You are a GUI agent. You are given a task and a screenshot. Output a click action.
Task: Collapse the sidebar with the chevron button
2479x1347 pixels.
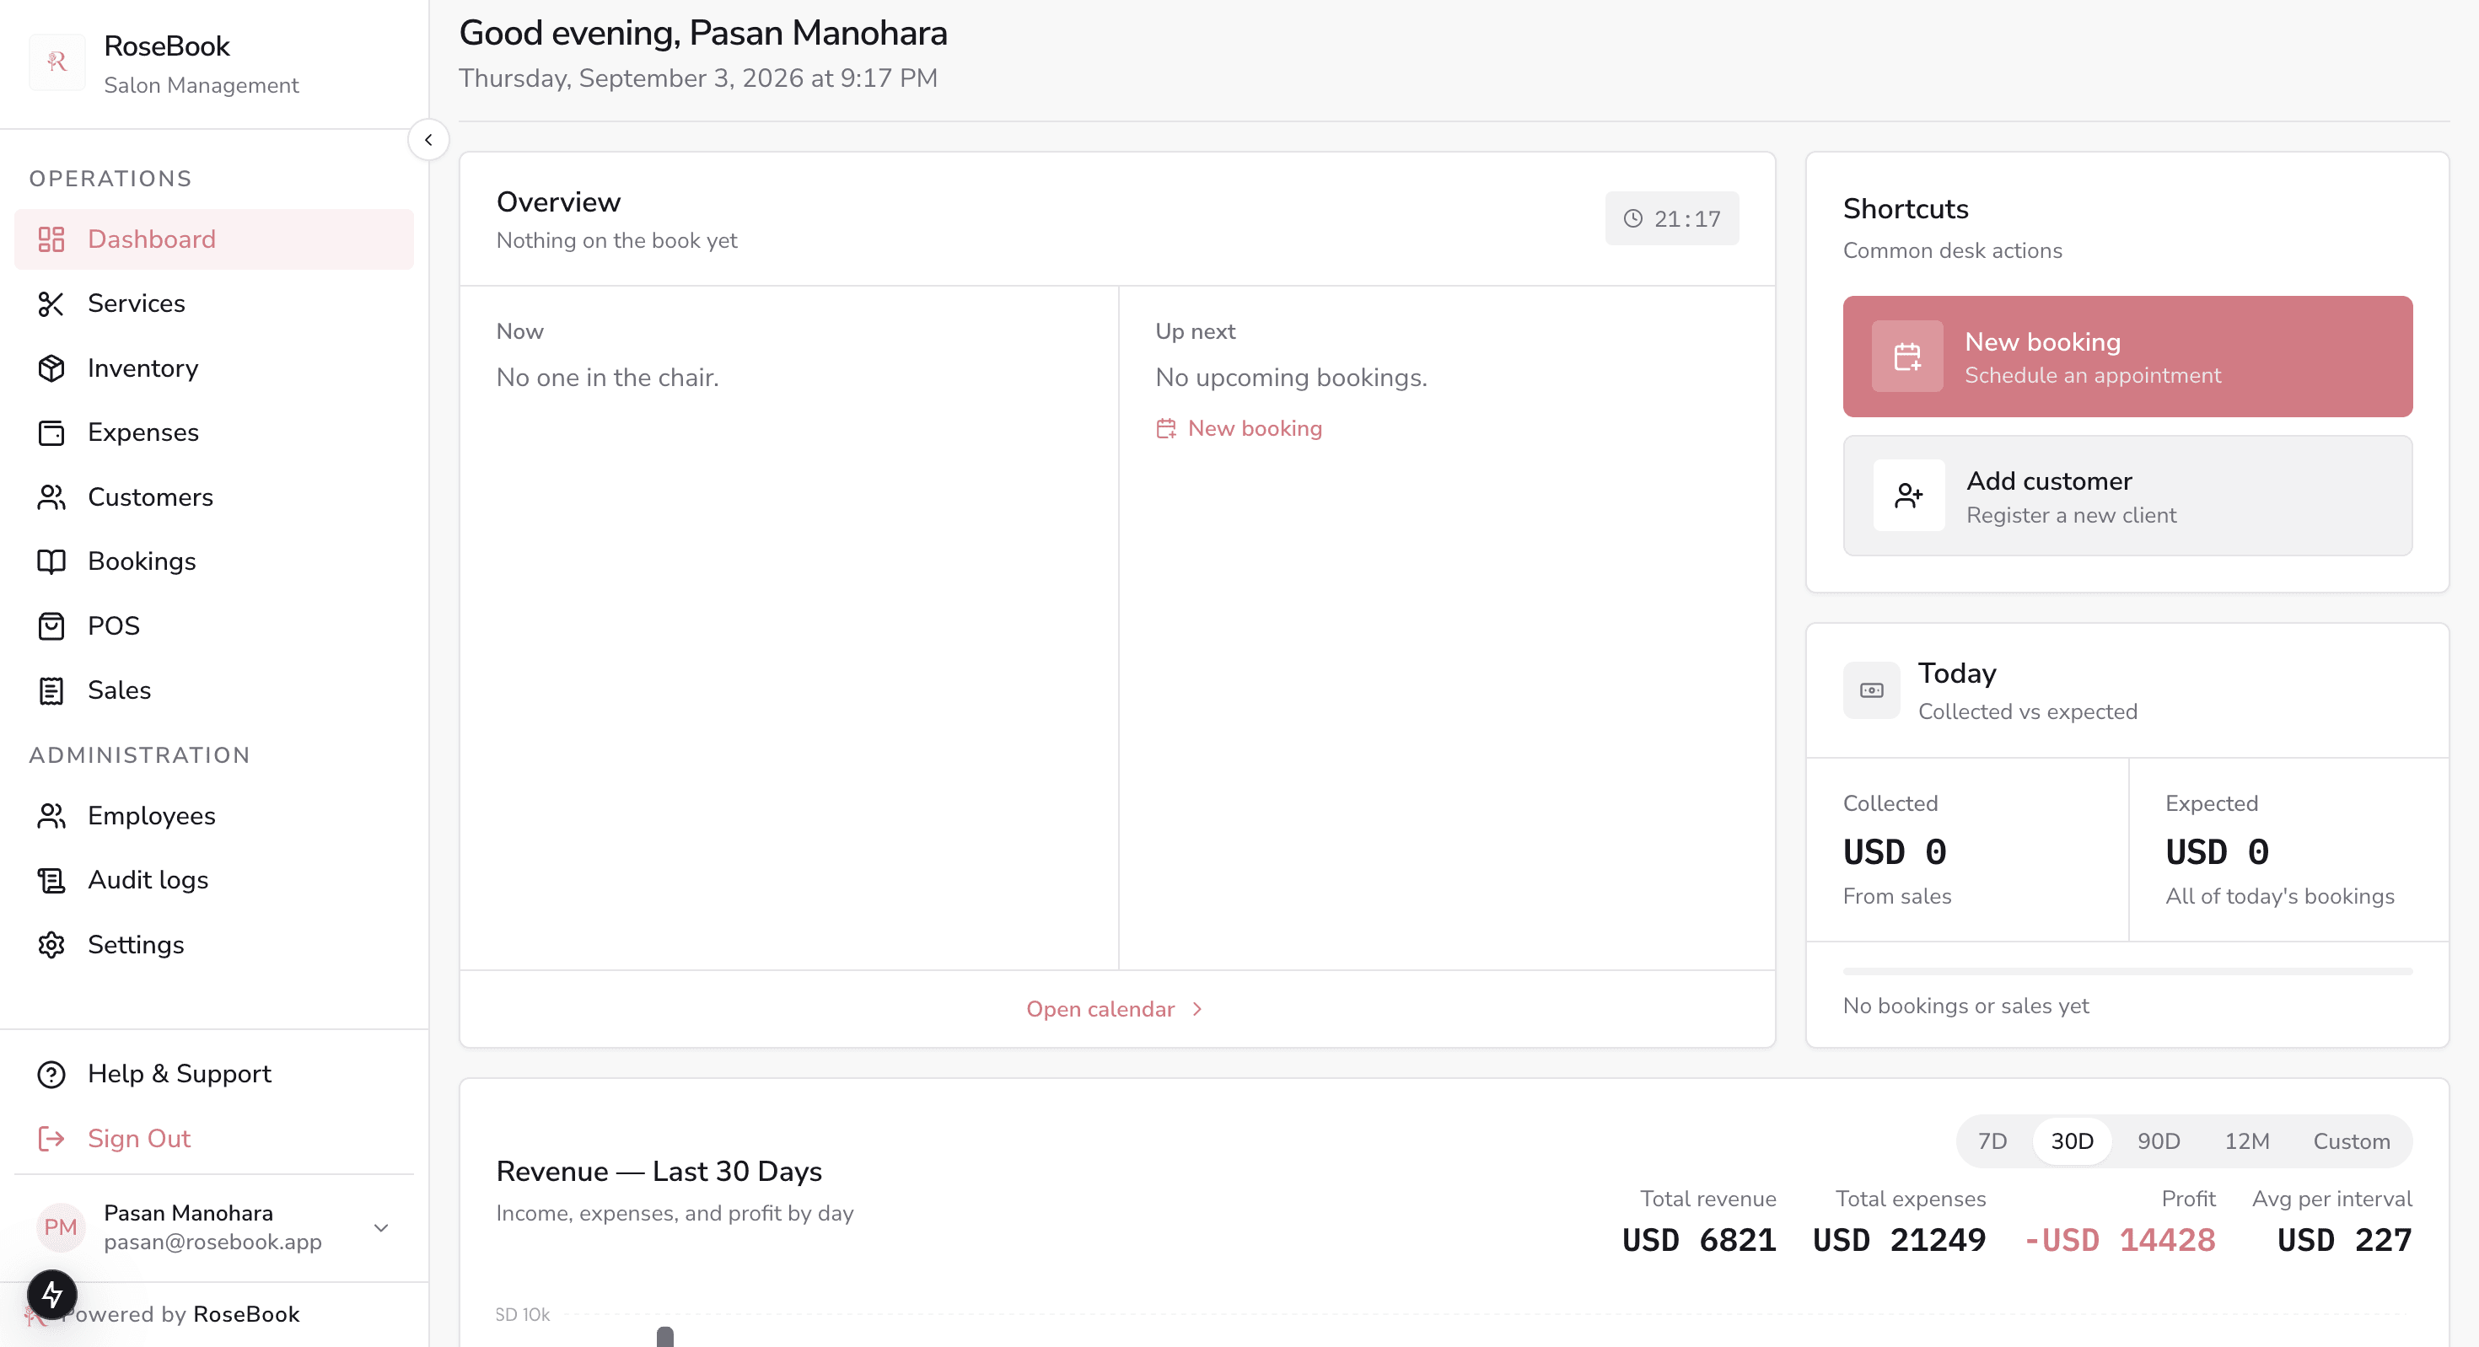point(428,140)
